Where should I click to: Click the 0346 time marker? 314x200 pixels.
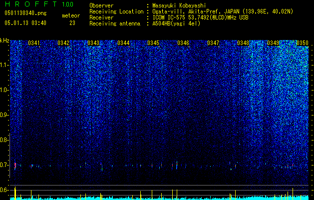(x=183, y=43)
